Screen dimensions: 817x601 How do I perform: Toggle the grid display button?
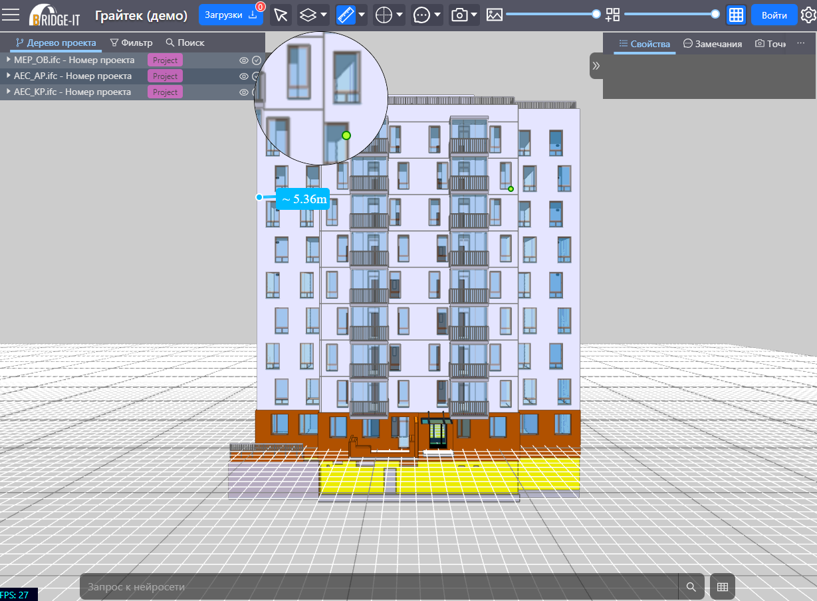(736, 15)
